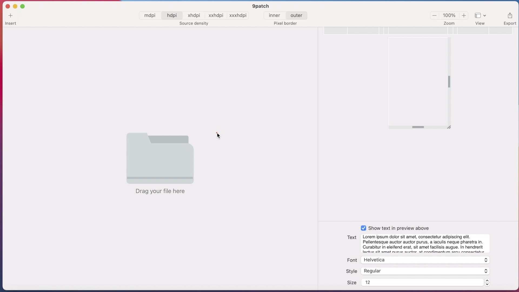
Task: Open the Font Helvetica dropdown
Action: click(425, 260)
